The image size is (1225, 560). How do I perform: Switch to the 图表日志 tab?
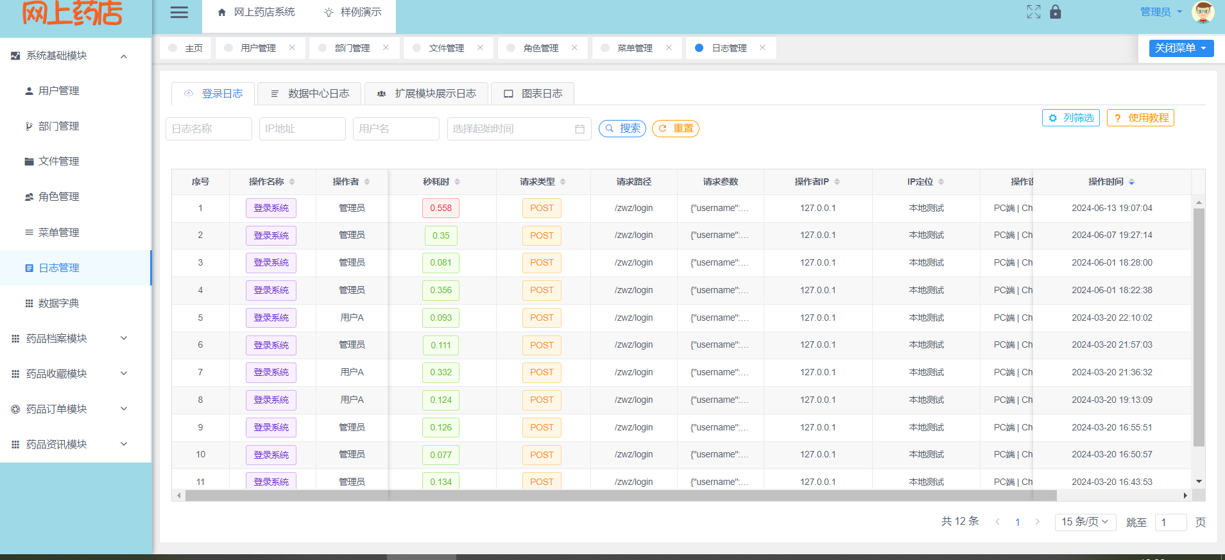[x=533, y=94]
